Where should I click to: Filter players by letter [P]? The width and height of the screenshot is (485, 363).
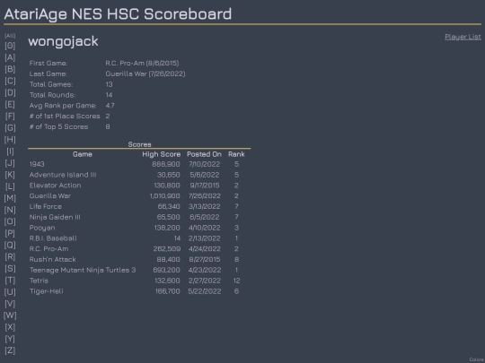[x=10, y=233]
